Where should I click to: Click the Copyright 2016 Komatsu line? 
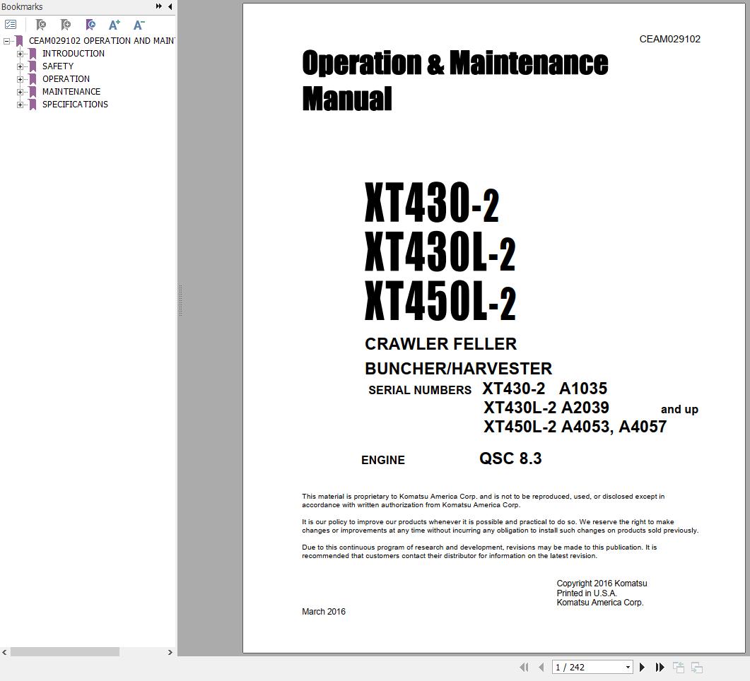point(602,584)
